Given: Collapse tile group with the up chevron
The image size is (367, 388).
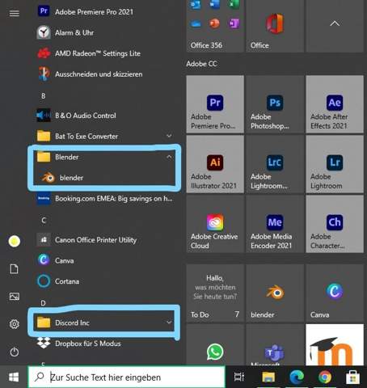Looking at the screenshot, I should pos(335,23).
